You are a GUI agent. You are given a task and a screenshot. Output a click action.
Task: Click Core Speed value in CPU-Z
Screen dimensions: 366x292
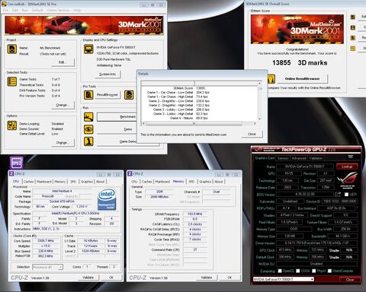click(x=46, y=241)
